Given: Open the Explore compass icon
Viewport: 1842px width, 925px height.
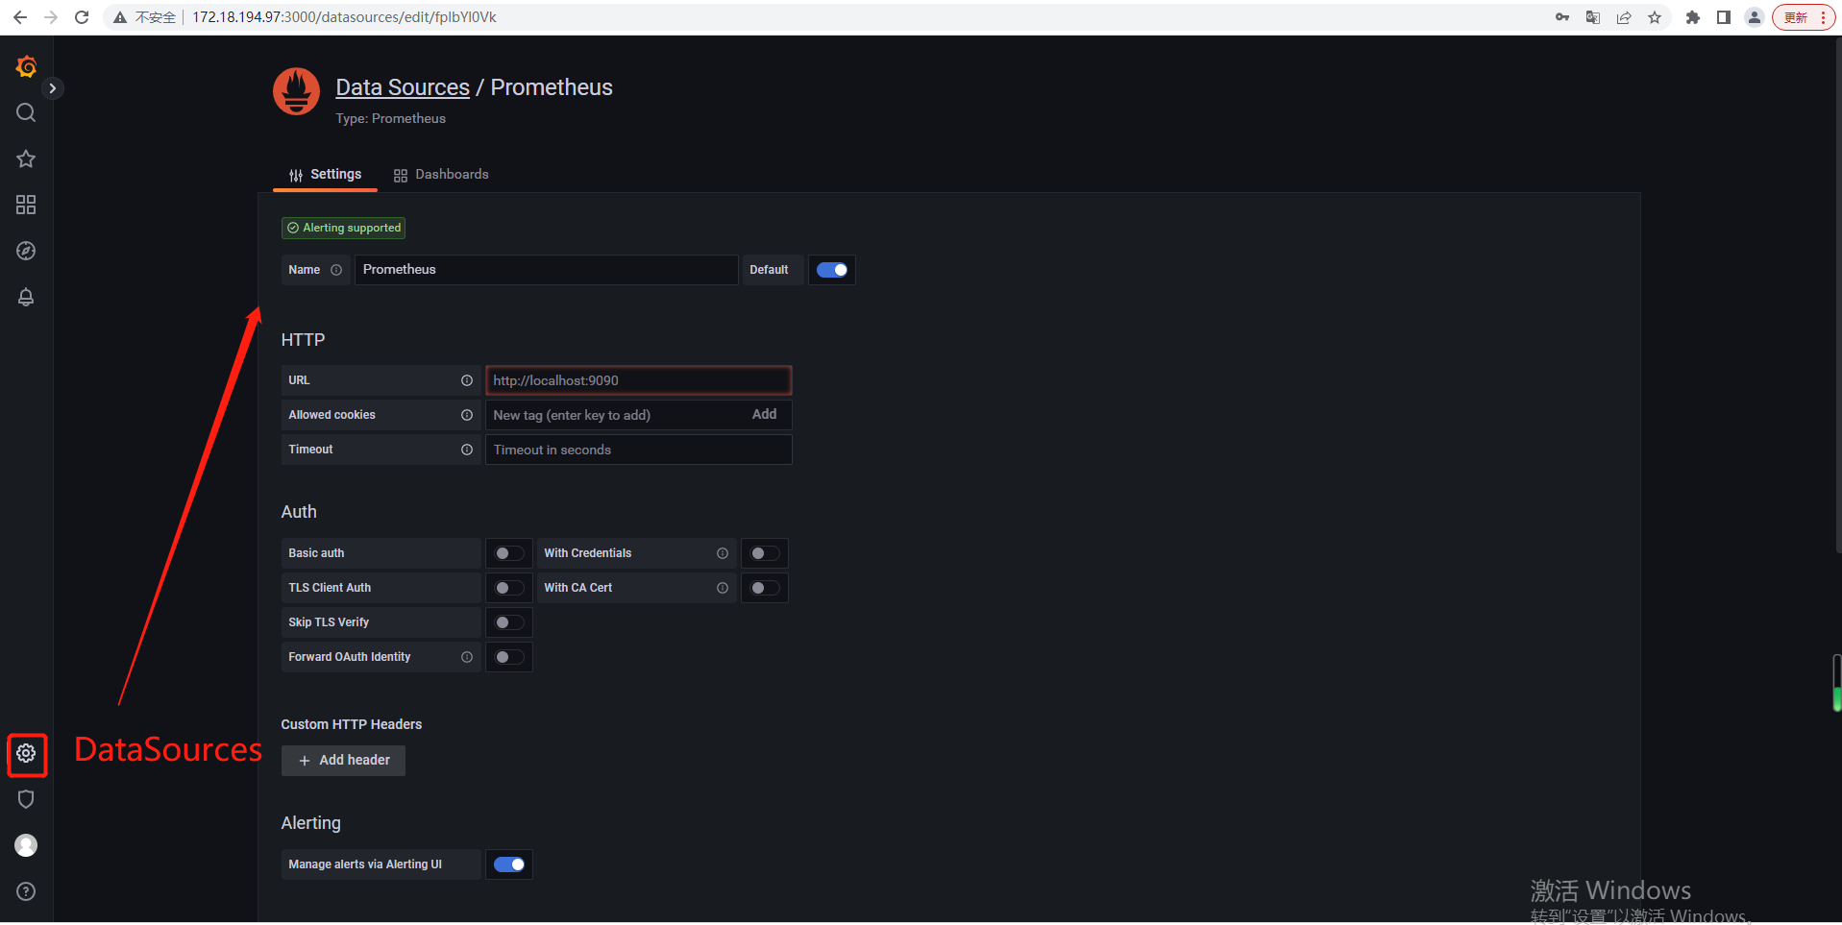Looking at the screenshot, I should 26,251.
